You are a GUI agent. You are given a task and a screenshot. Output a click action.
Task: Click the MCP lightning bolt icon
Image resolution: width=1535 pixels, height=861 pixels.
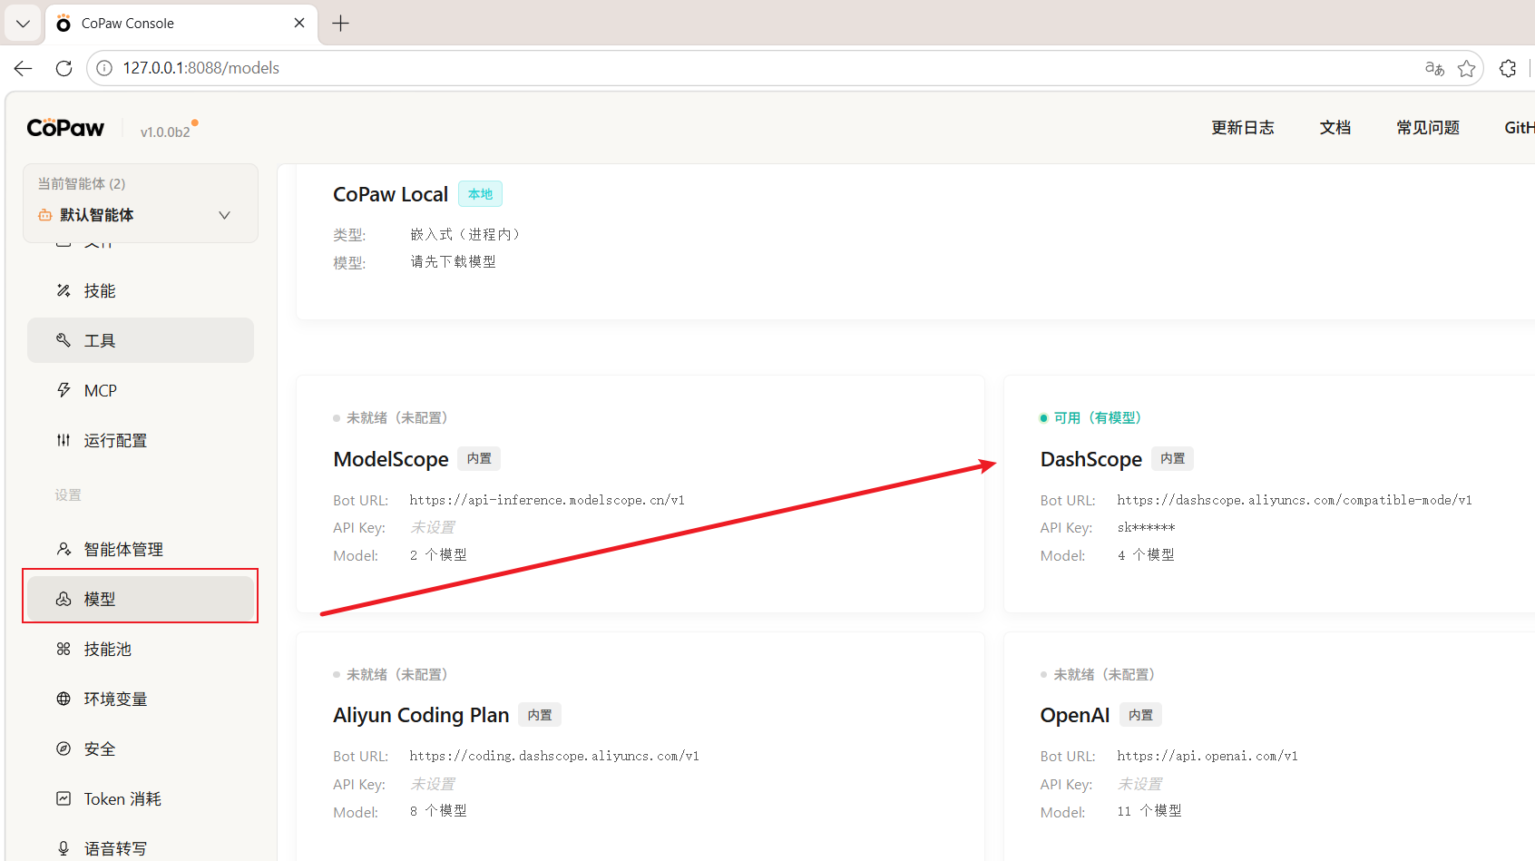(64, 390)
